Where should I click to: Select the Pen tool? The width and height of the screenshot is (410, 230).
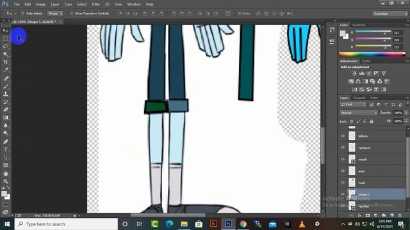pyautogui.click(x=6, y=142)
